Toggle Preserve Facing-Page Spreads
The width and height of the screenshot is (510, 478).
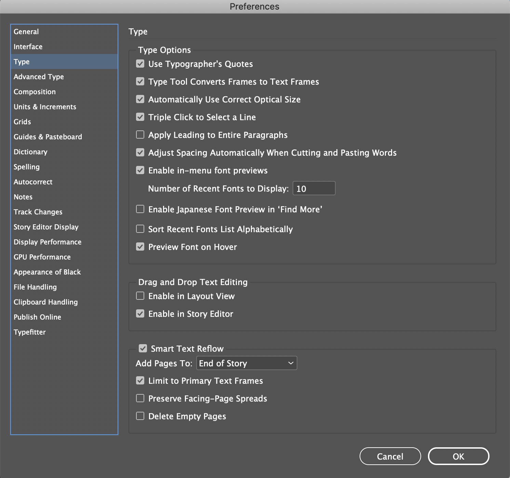click(x=140, y=398)
